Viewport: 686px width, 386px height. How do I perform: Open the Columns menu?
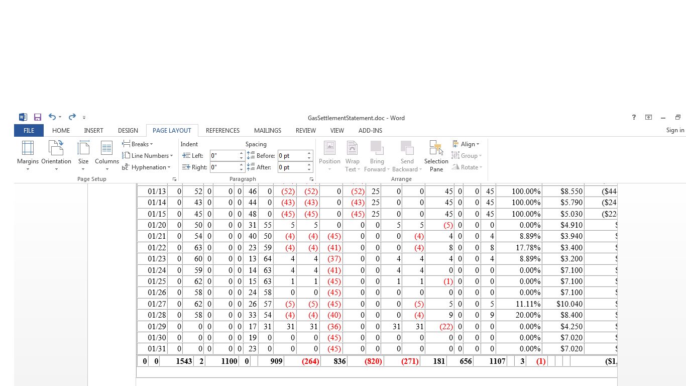pos(107,155)
